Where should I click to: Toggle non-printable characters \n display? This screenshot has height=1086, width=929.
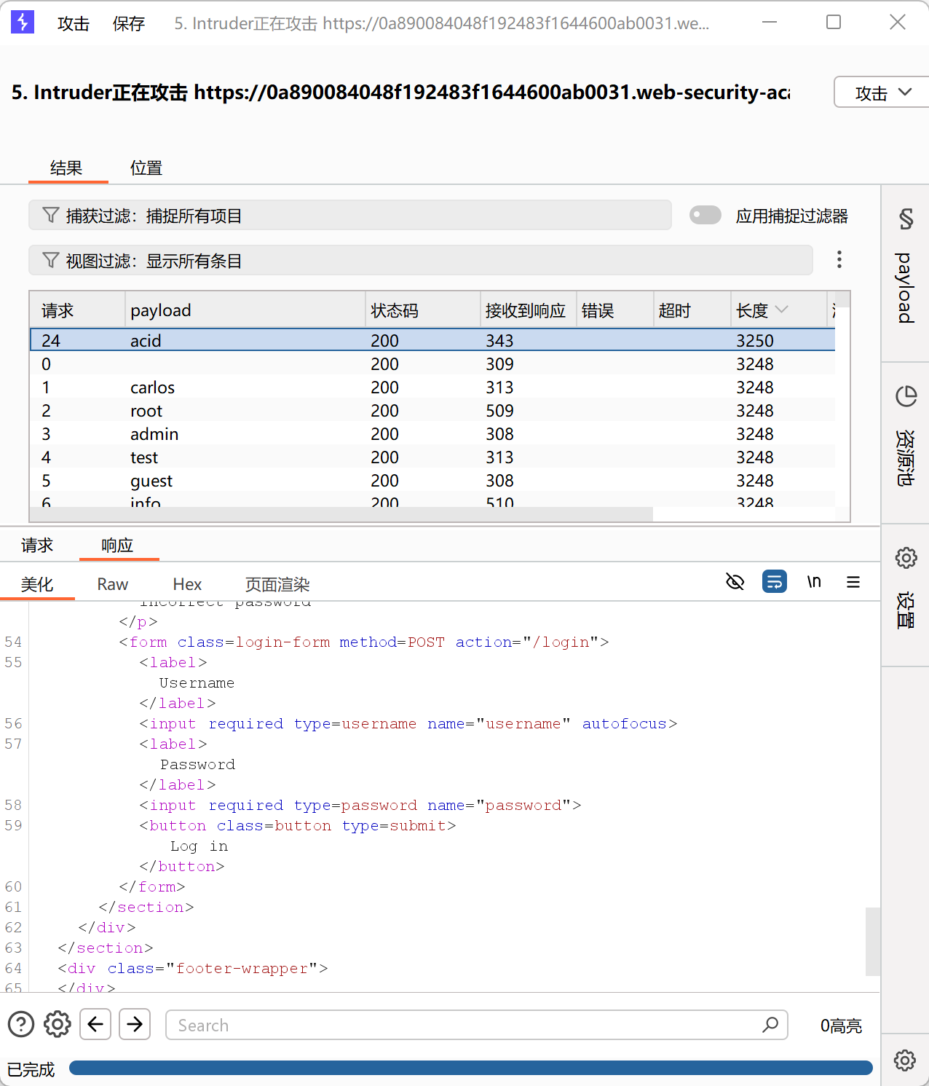tap(814, 582)
